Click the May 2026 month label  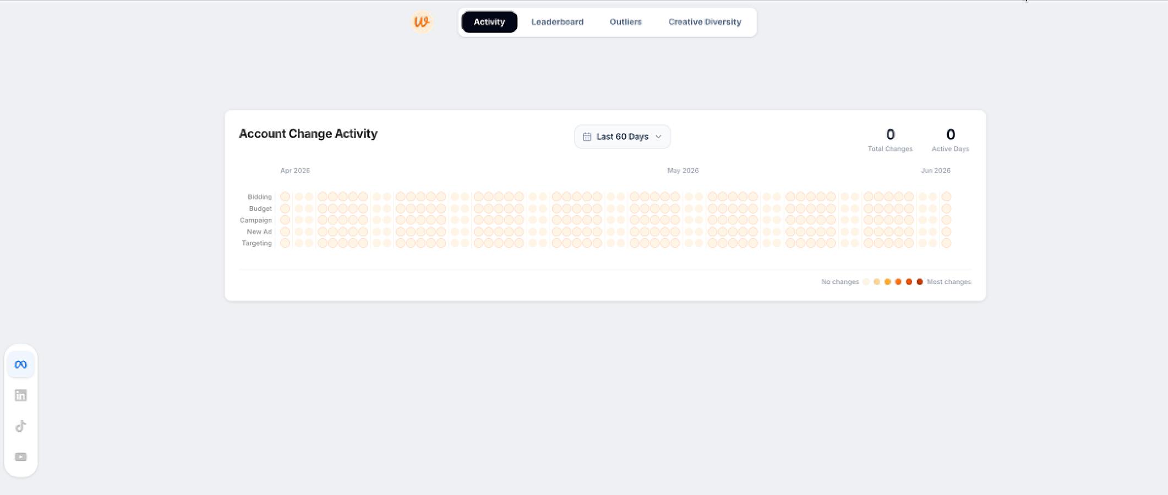(683, 170)
